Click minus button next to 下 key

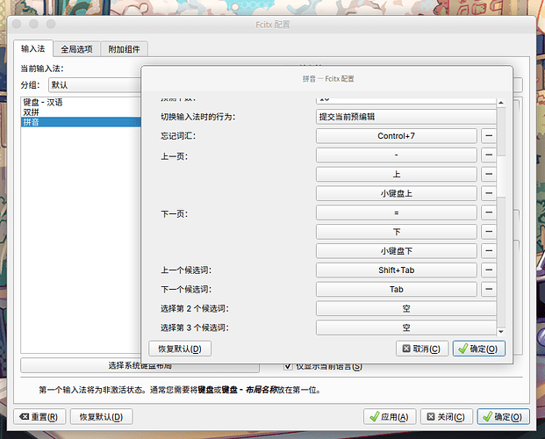489,232
